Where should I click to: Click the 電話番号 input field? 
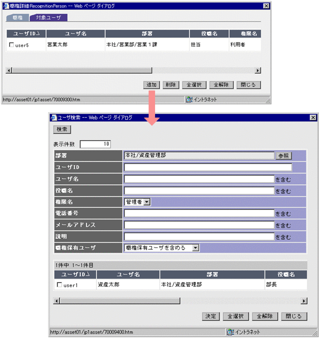point(199,213)
